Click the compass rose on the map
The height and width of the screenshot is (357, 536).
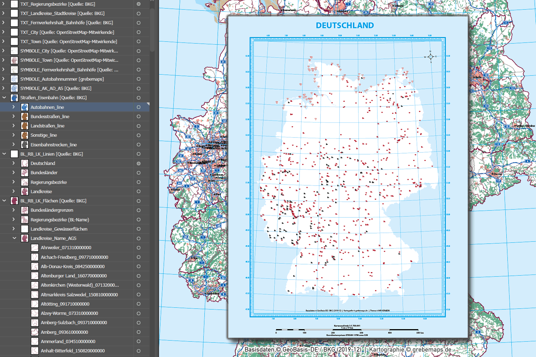click(431, 57)
